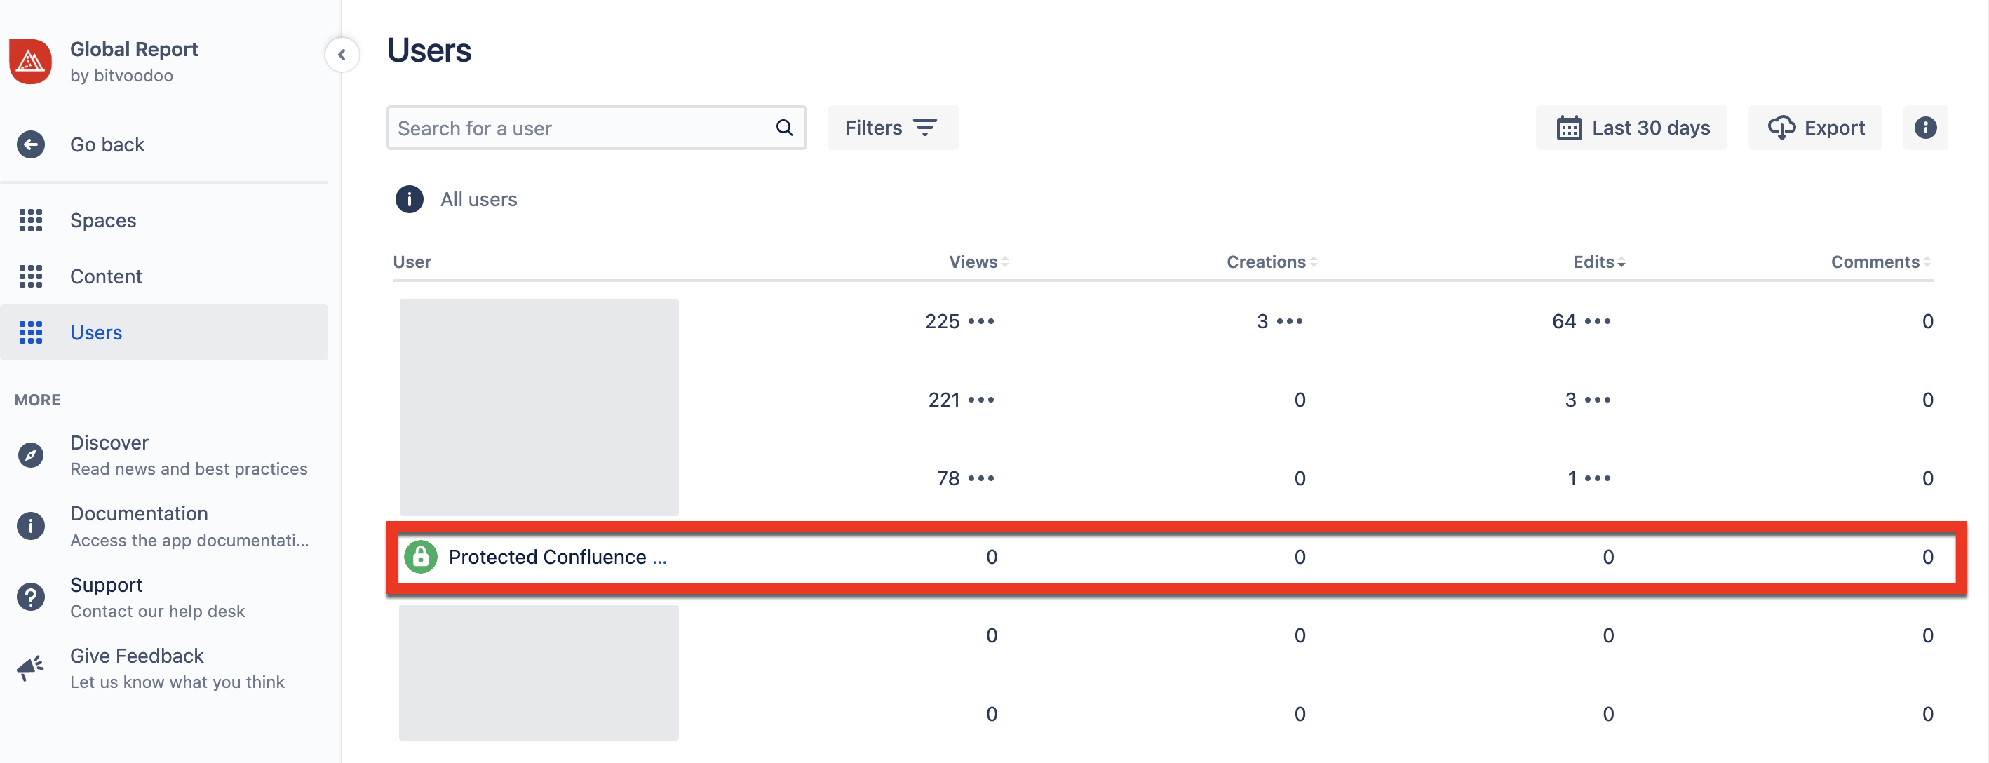Open the Filters button
Image resolution: width=1989 pixels, height=763 pixels.
coord(892,128)
